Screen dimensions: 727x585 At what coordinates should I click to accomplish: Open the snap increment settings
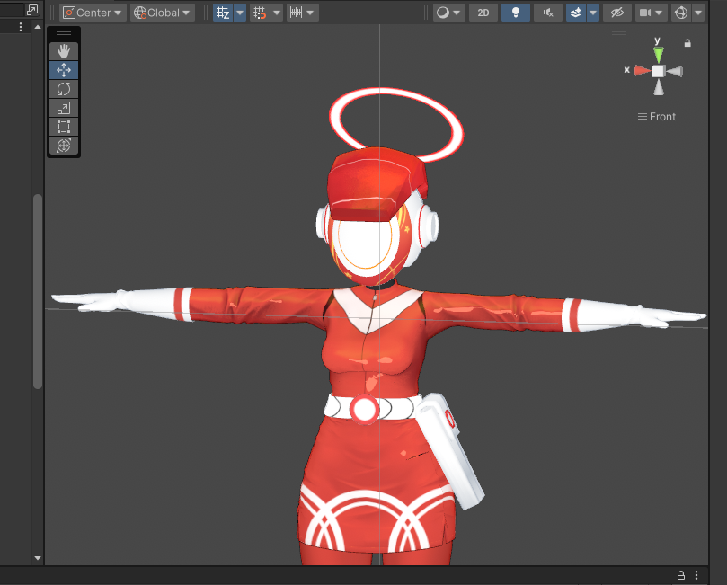pos(296,13)
